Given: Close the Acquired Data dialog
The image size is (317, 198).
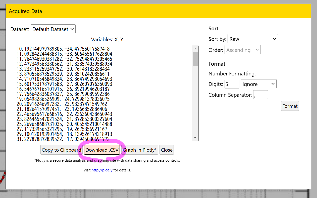Looking at the screenshot, I should tap(167, 150).
